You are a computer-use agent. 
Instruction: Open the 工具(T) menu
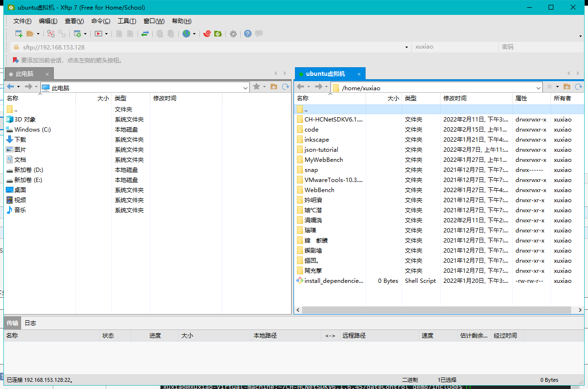tap(127, 21)
